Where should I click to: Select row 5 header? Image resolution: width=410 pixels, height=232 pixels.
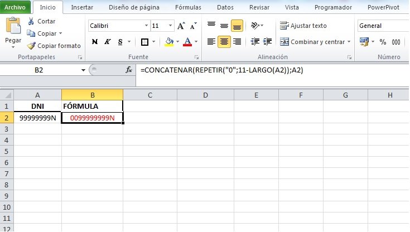(x=7, y=151)
